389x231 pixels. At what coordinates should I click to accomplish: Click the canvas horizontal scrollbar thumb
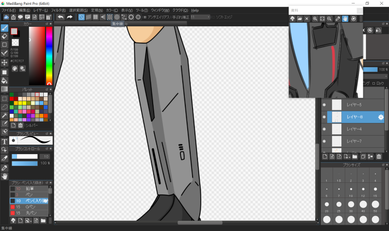tap(200, 223)
